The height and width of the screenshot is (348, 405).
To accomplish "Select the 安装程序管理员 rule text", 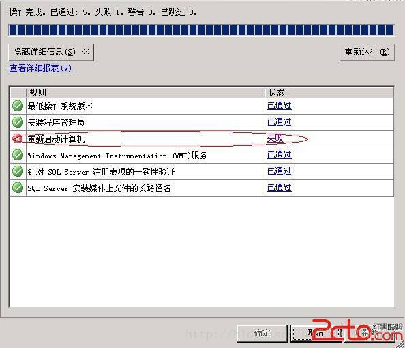I will point(56,123).
